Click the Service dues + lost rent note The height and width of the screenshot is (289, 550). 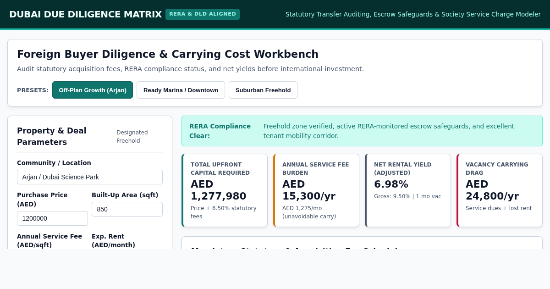point(499,208)
